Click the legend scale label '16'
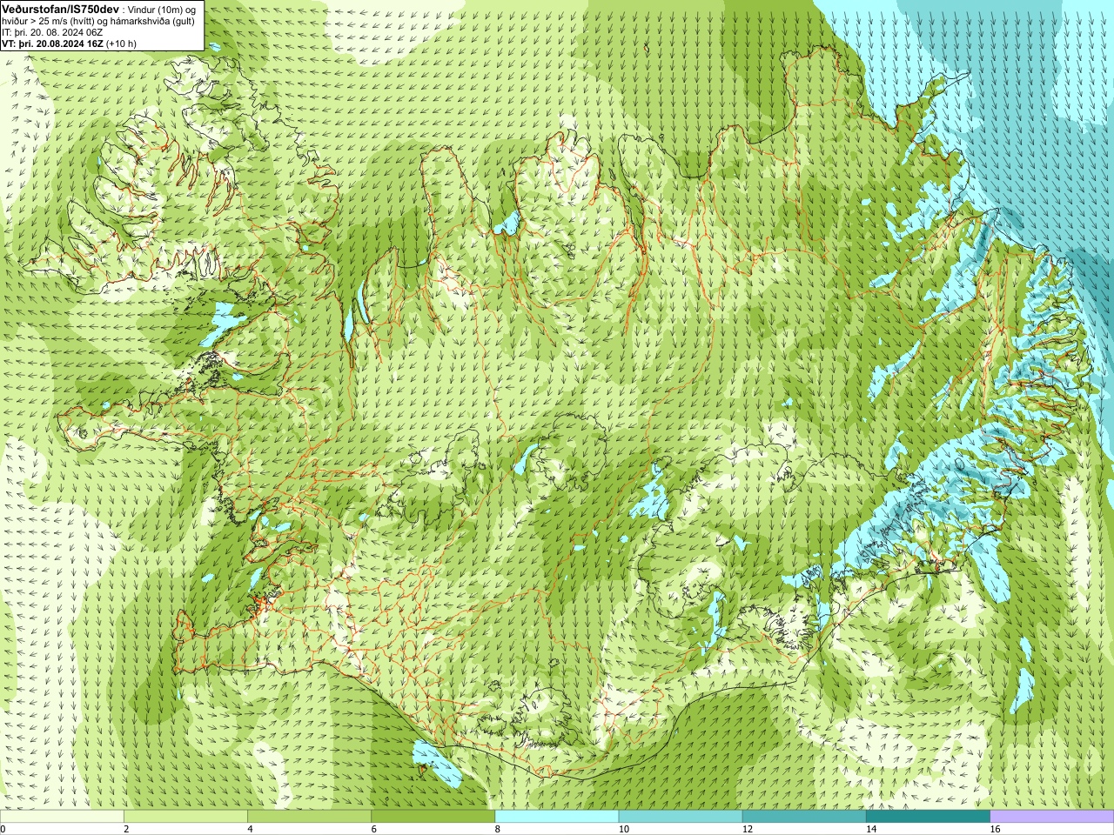The image size is (1114, 835). (x=995, y=829)
